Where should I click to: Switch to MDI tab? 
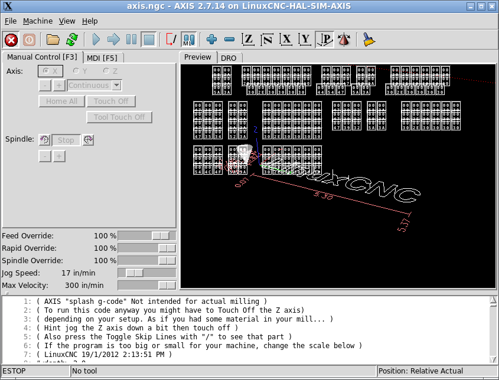[102, 58]
